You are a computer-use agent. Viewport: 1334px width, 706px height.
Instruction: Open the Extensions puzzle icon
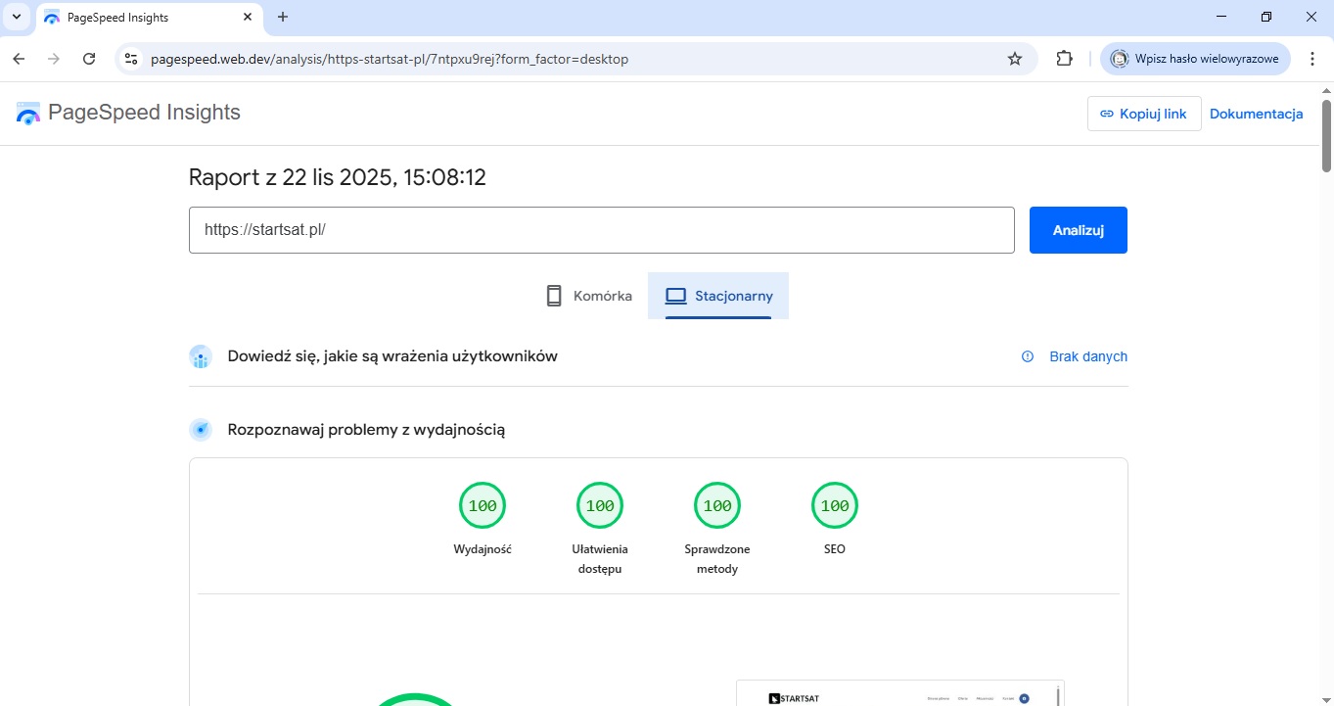click(1065, 59)
